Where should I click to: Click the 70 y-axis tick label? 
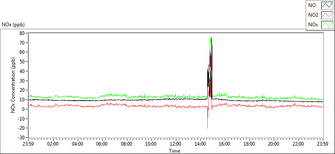click(x=23, y=43)
